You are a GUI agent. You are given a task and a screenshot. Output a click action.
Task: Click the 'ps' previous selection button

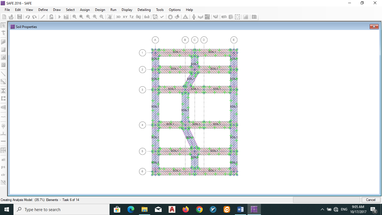tap(3, 167)
